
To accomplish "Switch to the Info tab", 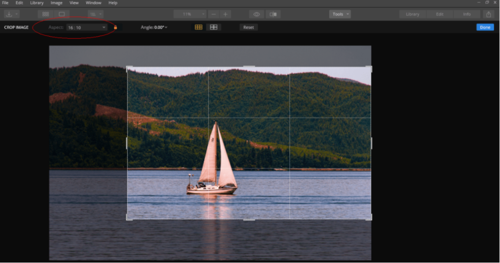I will point(467,14).
